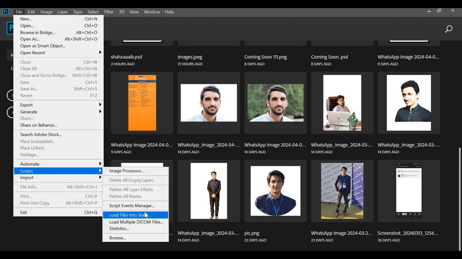Click the search magnifier icon

tap(449, 29)
